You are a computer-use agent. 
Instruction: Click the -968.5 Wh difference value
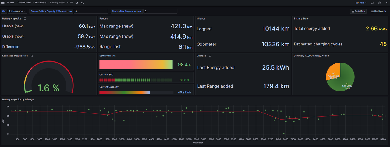[x=85, y=47]
